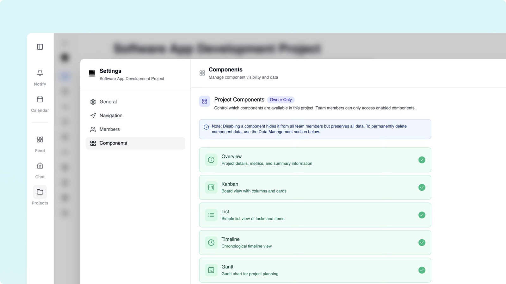Click the Owner Only badge

(x=281, y=100)
